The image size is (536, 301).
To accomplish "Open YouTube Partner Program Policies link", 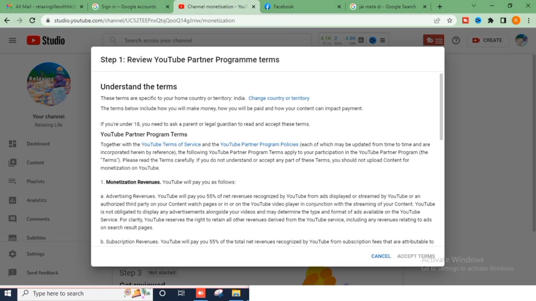I will (x=259, y=145).
